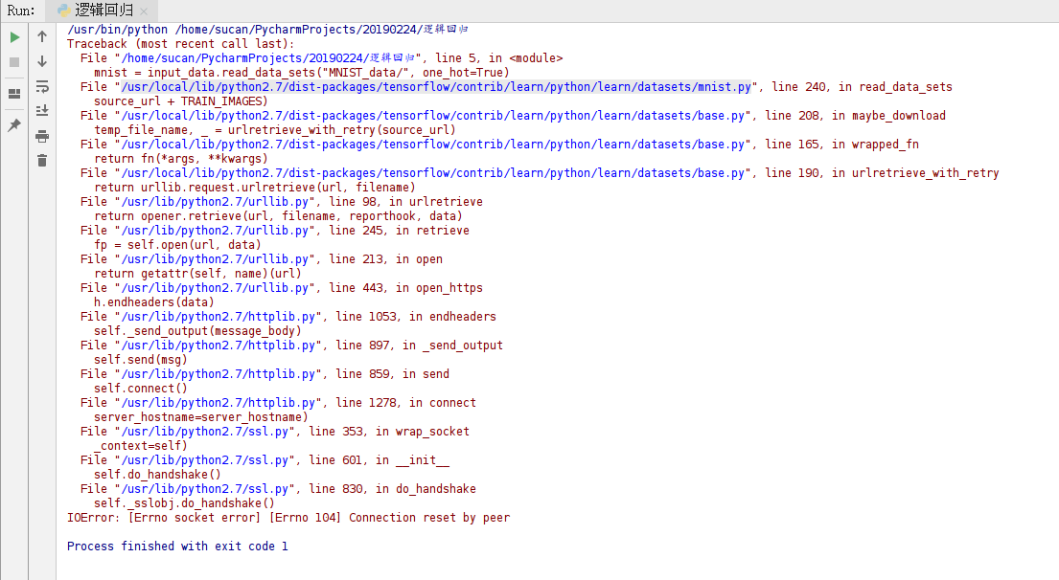Open httplib.py link for line 1278 connect

pos(218,403)
